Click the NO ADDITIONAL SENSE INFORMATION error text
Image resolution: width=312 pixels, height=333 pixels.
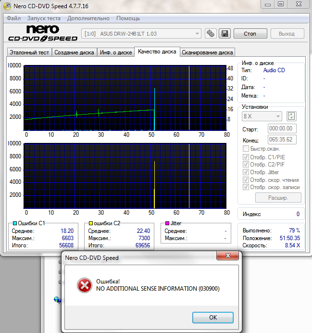coord(158,289)
